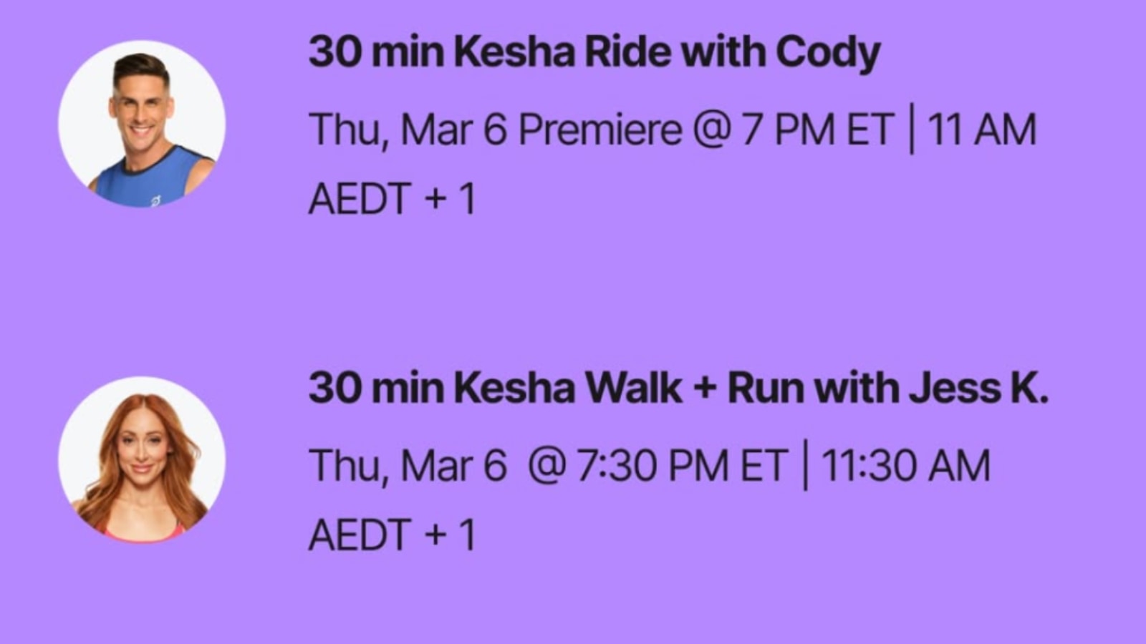Viewport: 1146px width, 644px height.
Task: Click the 7 PM ET premiere time
Action: coord(817,130)
